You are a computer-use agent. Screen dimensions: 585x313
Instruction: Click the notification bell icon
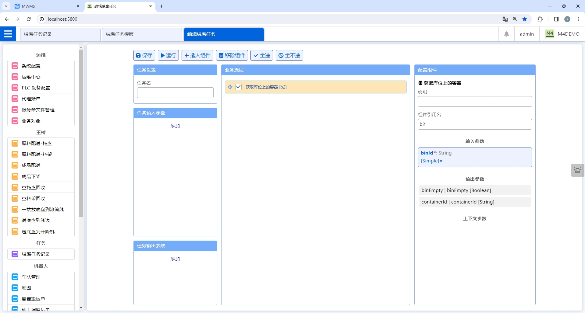[x=506, y=34]
